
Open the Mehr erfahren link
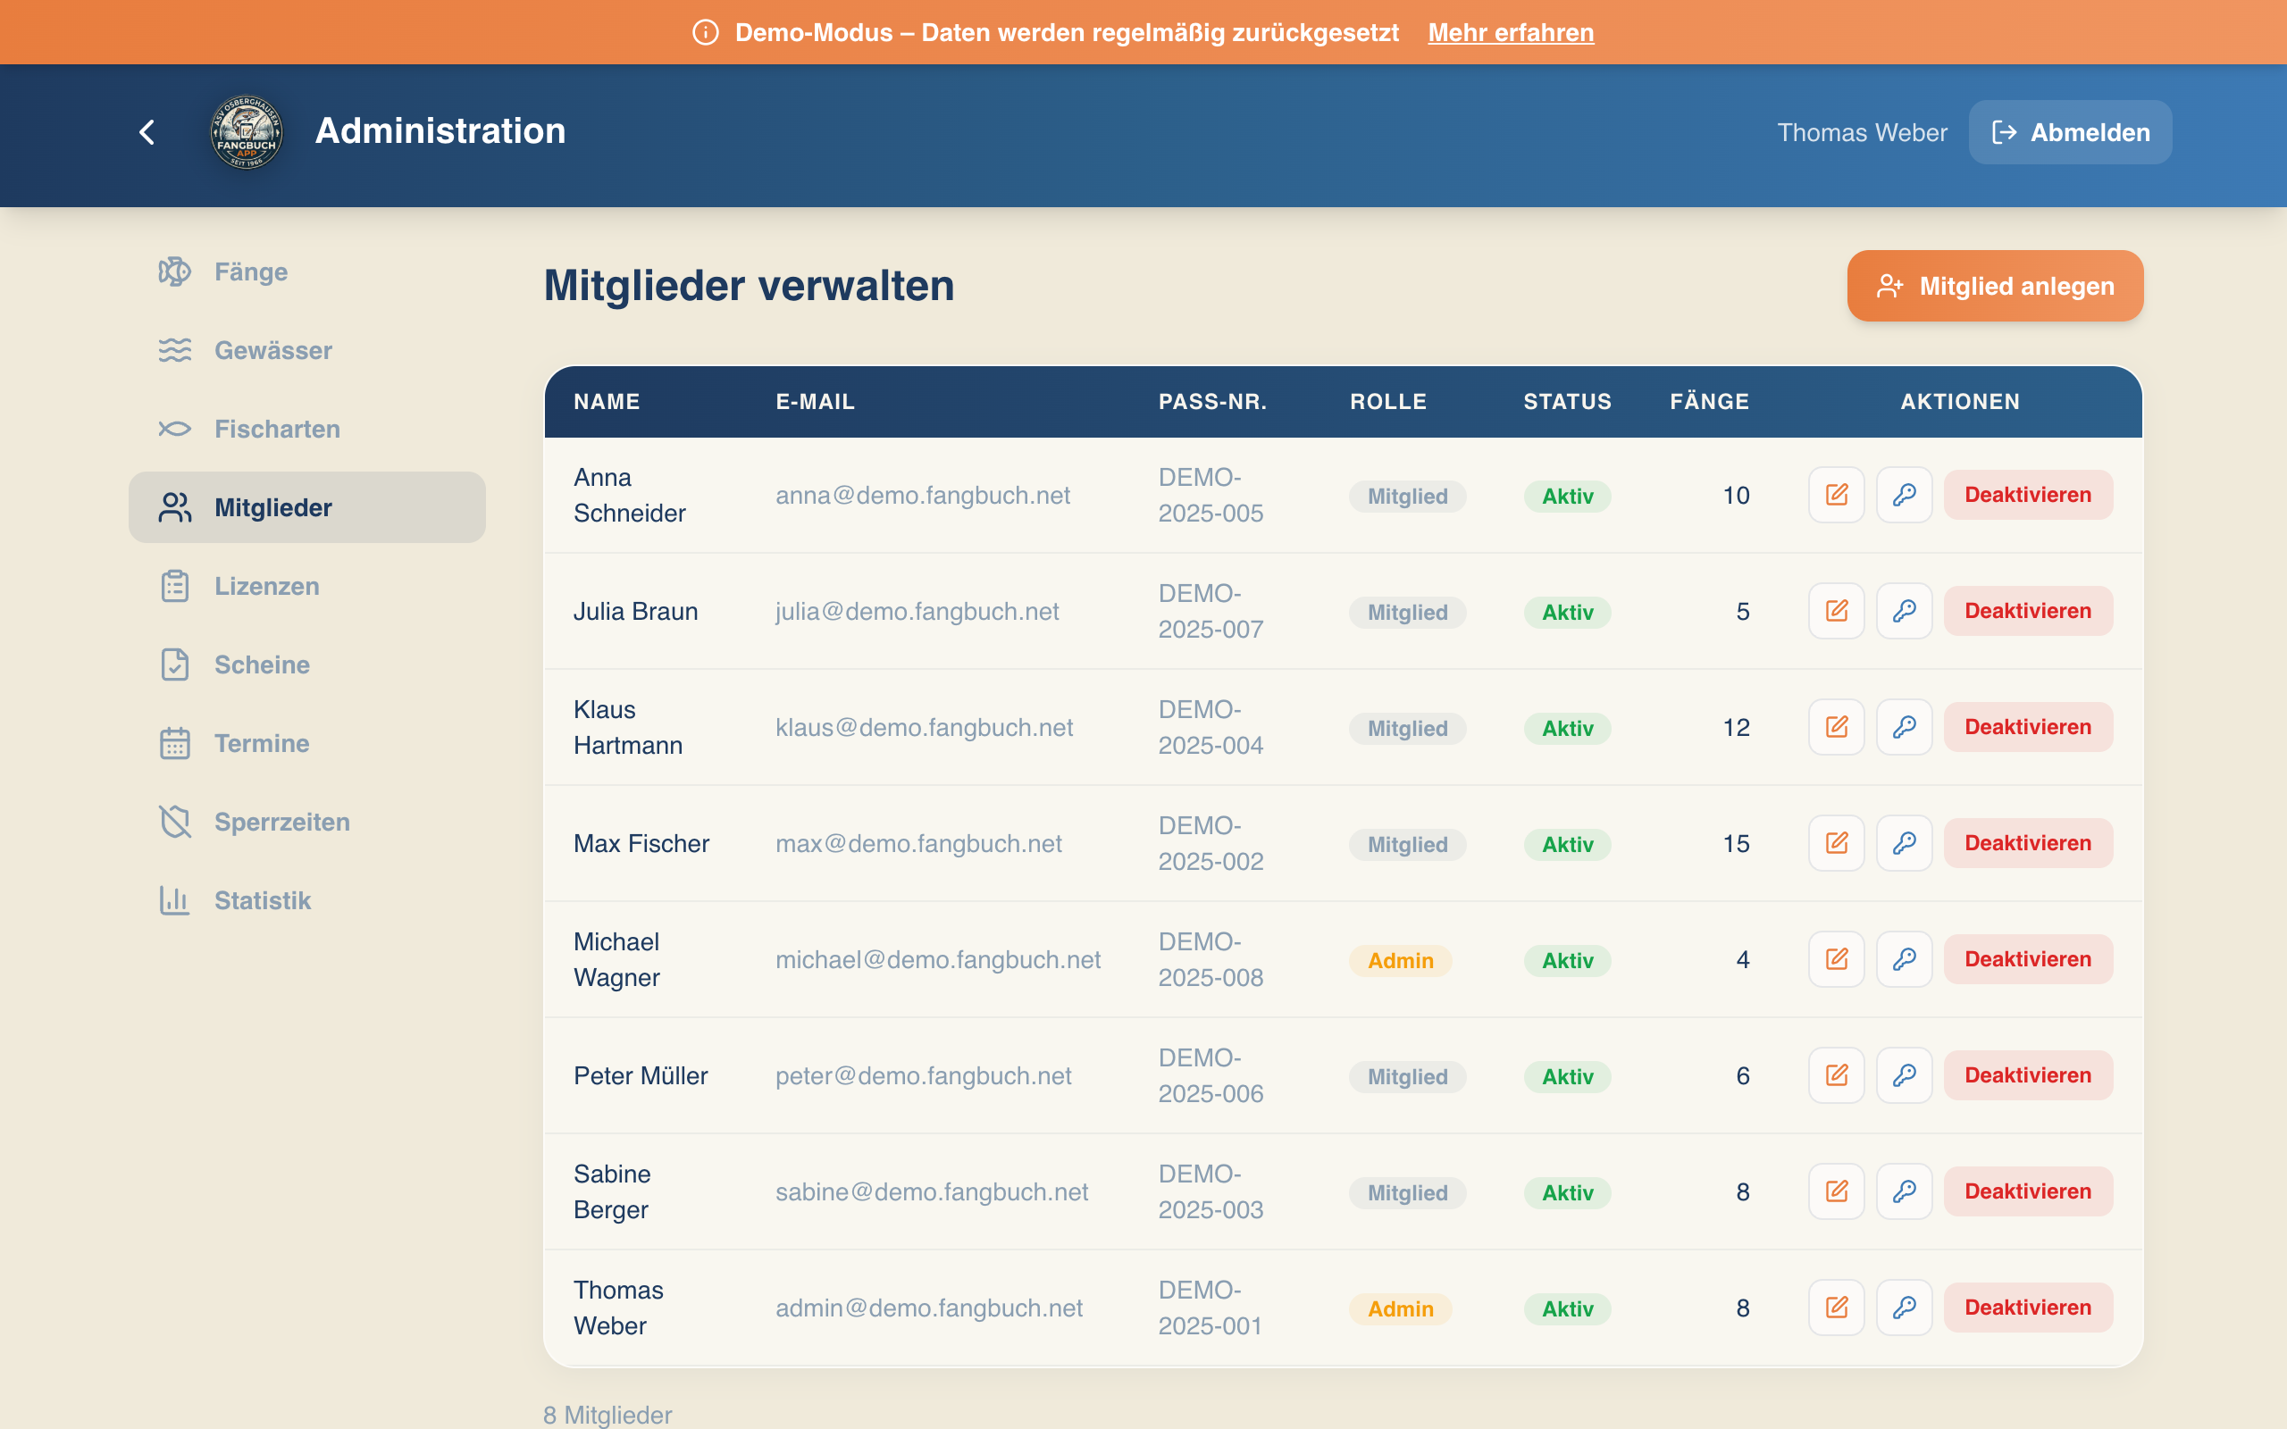click(1509, 32)
